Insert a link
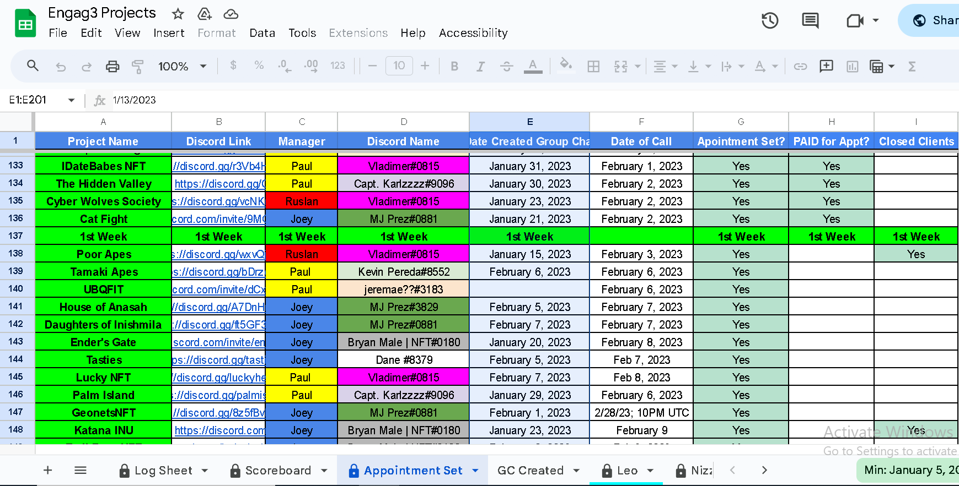Image resolution: width=959 pixels, height=486 pixels. tap(800, 67)
